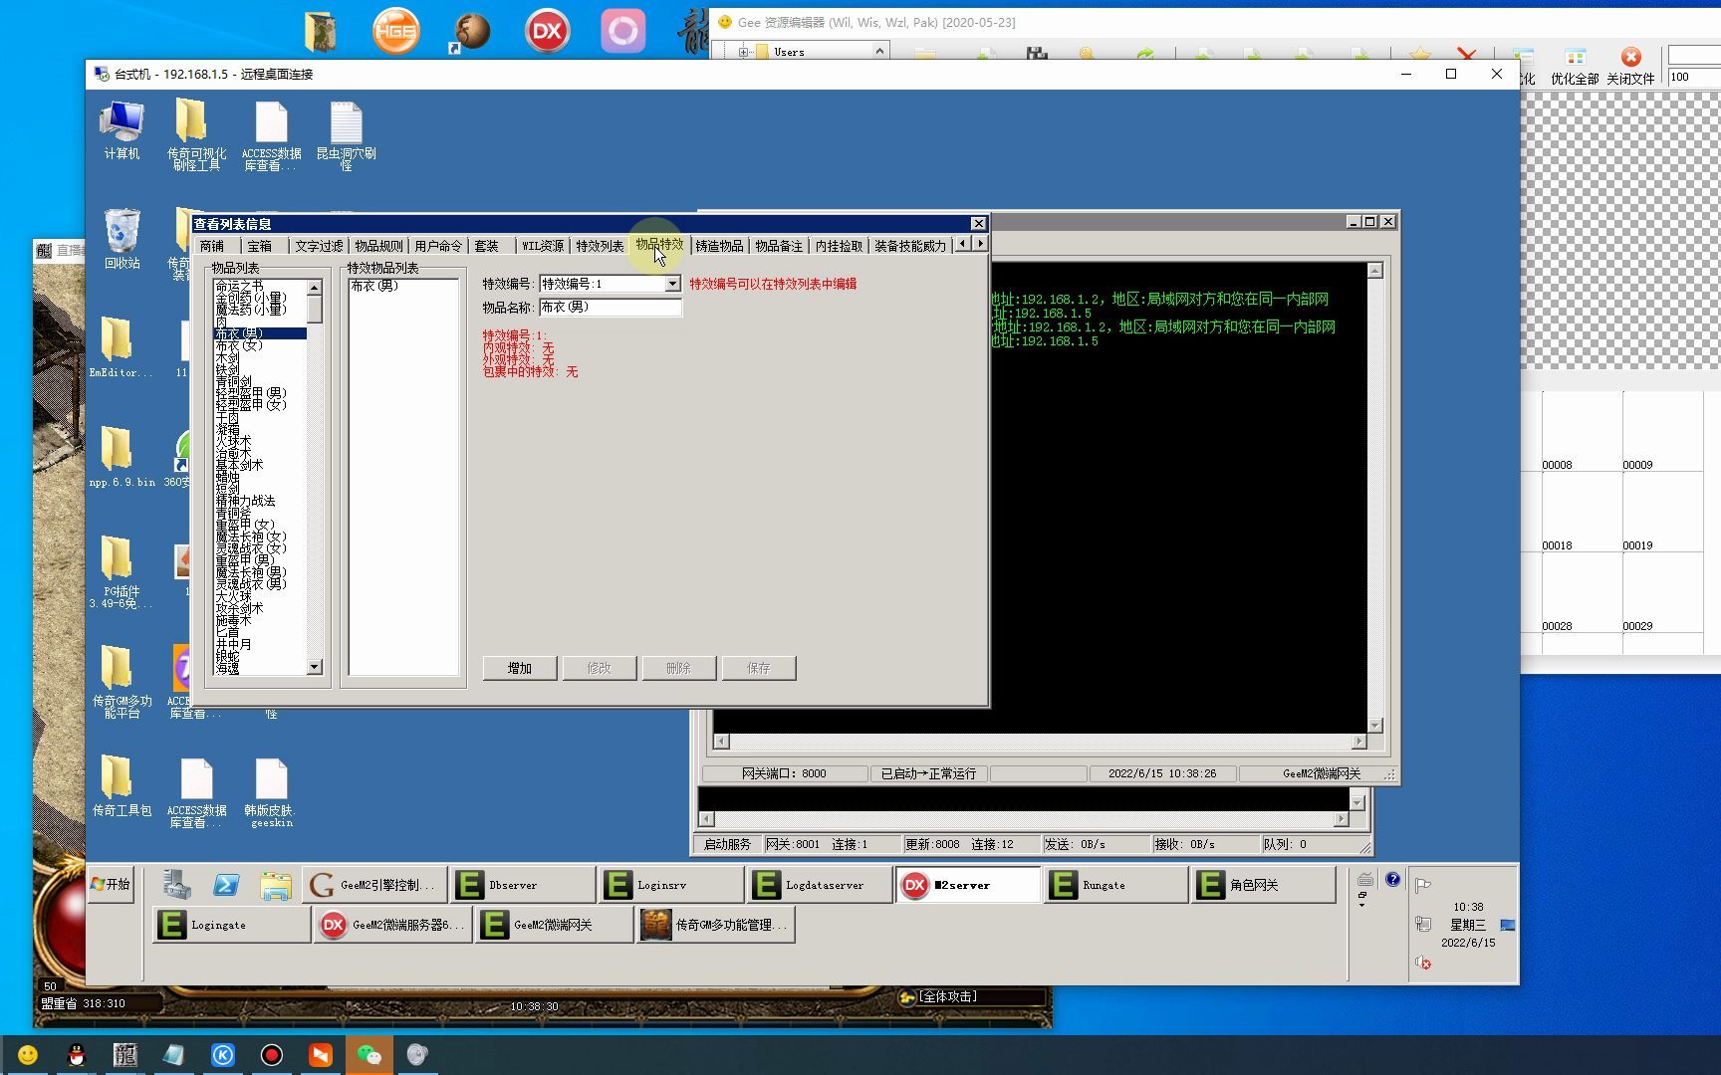The width and height of the screenshot is (1721, 1075).
Task: Switch to the 商铺 tab
Action: pos(212,246)
